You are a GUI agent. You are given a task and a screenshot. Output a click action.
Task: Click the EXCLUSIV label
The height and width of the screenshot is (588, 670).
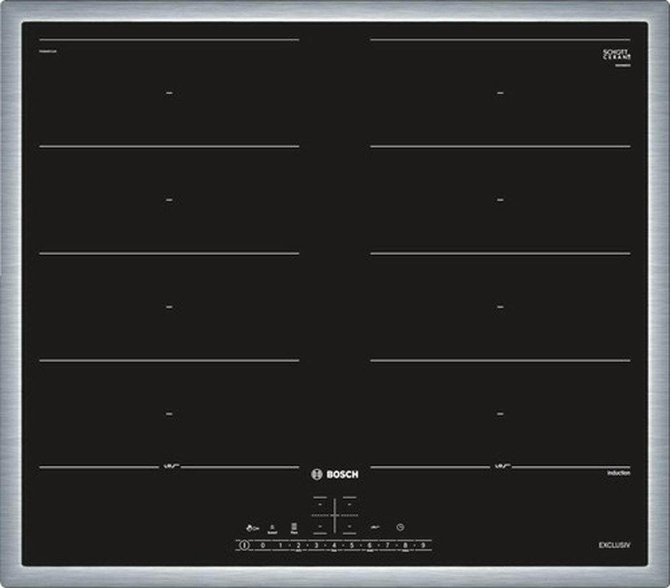point(614,545)
